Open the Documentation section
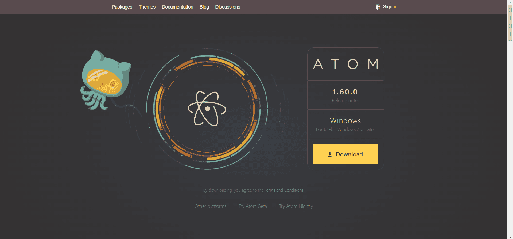Screen dimensions: 513x239 click(177, 7)
